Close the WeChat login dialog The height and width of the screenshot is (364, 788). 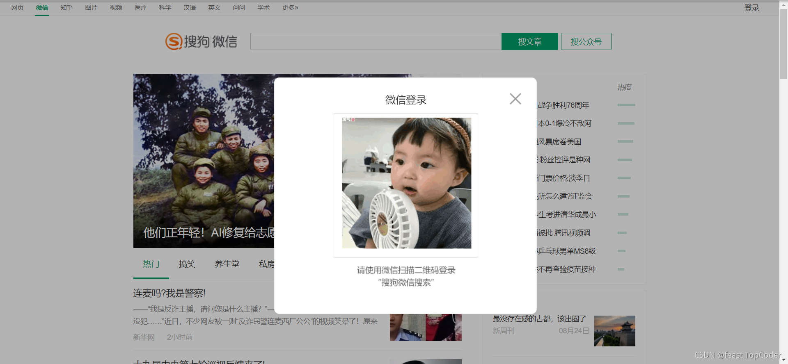[515, 99]
